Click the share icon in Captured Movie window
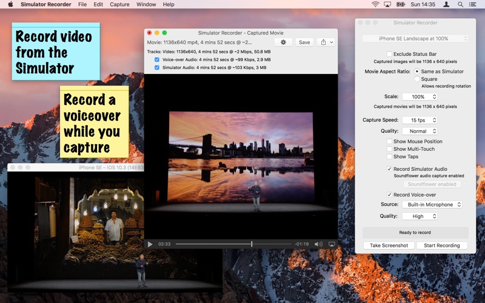Screen dimensions: 485x303 pos(323,42)
